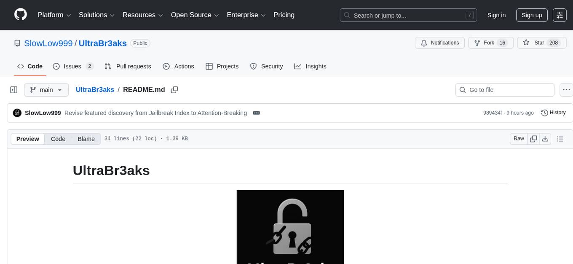
Task: Open the document outline list
Action: pos(560,139)
